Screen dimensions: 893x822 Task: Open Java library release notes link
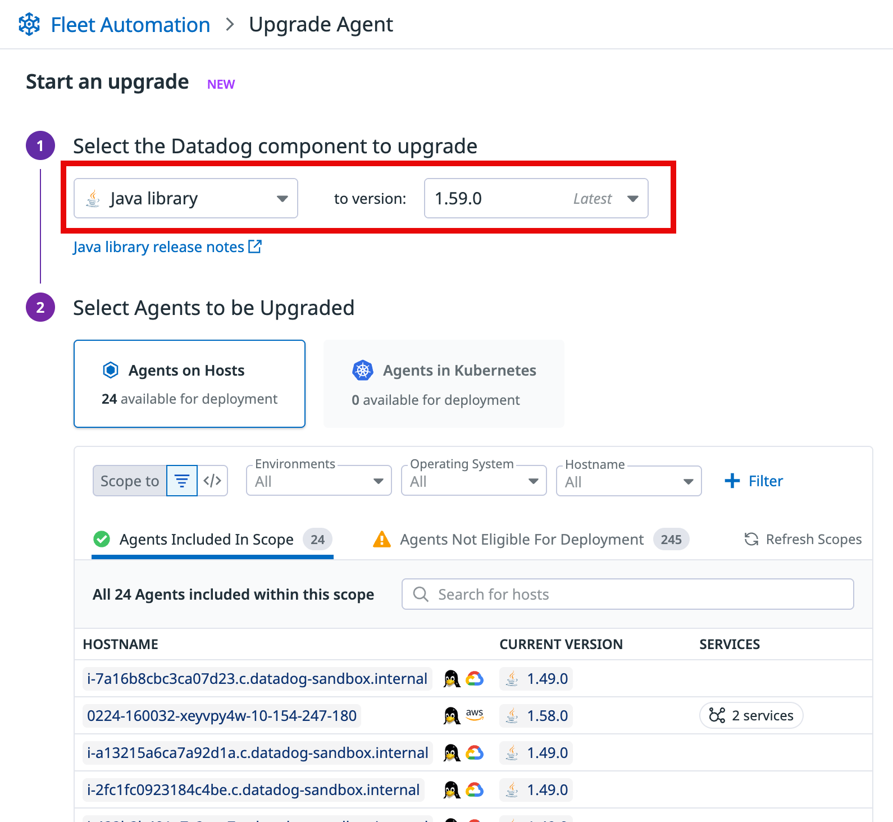click(x=158, y=247)
